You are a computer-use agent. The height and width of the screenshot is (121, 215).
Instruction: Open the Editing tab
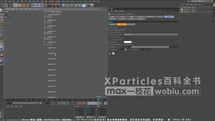tap(131, 19)
